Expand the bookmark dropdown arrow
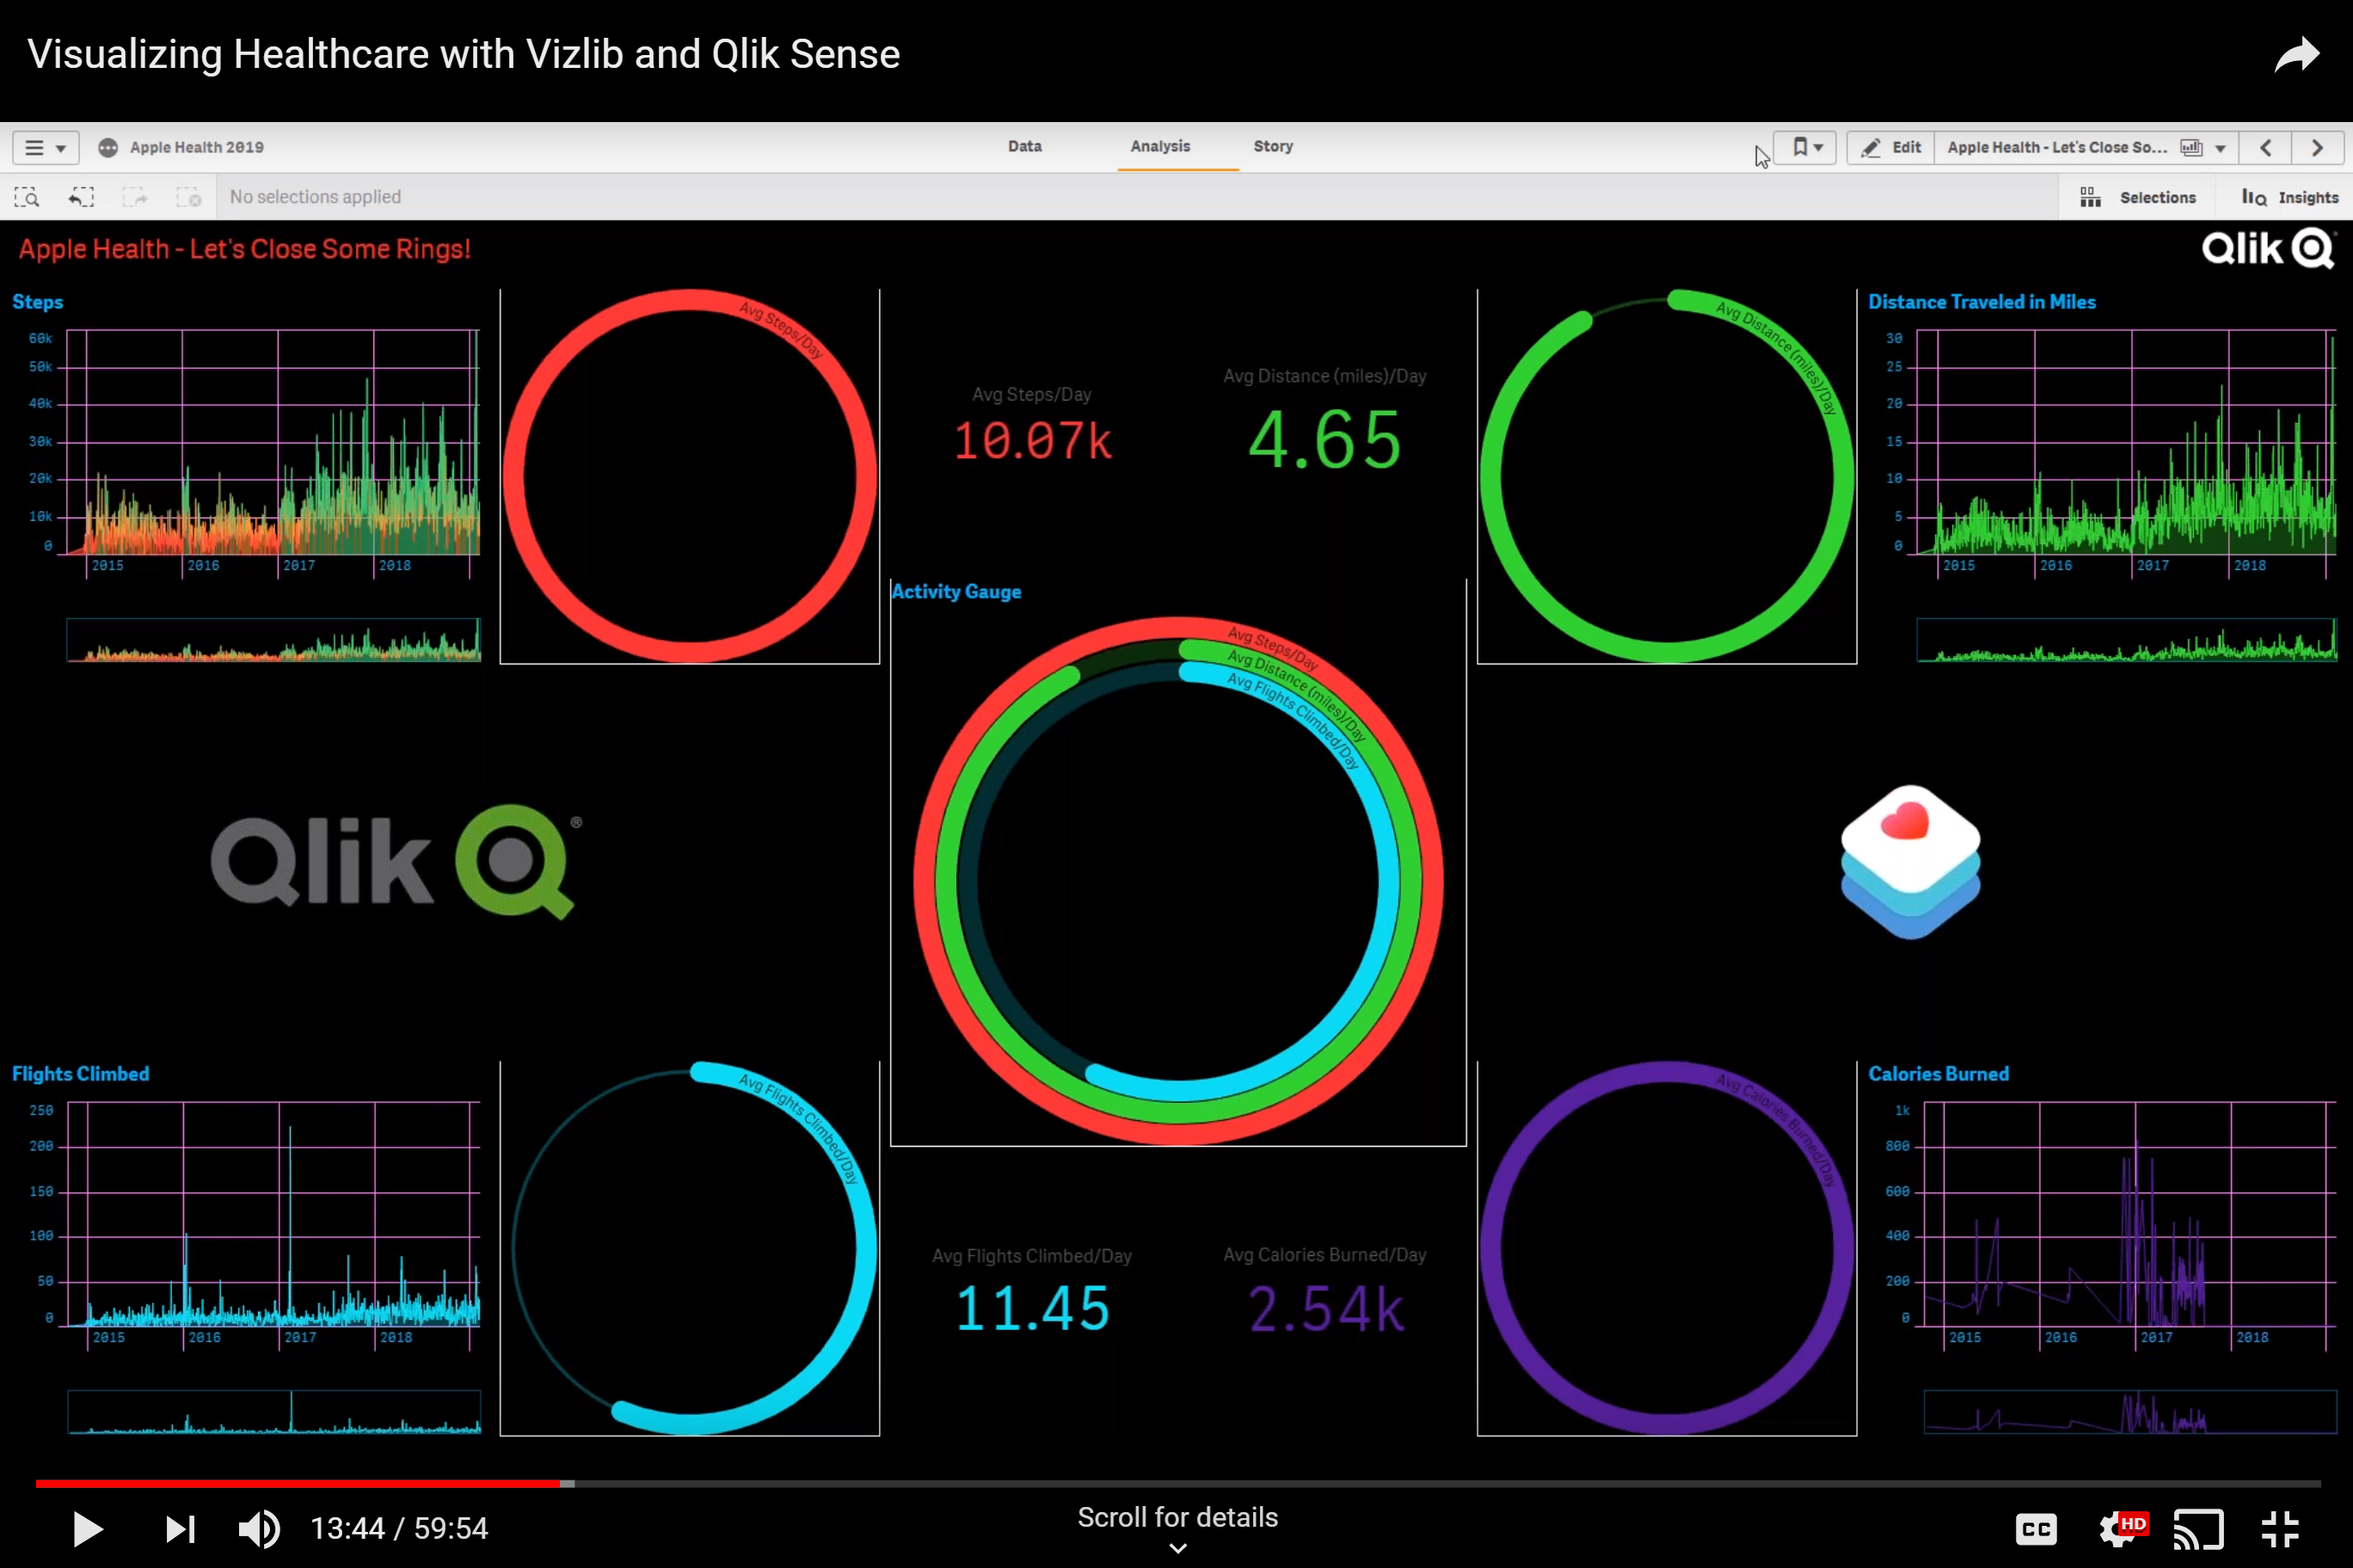 tap(1821, 147)
